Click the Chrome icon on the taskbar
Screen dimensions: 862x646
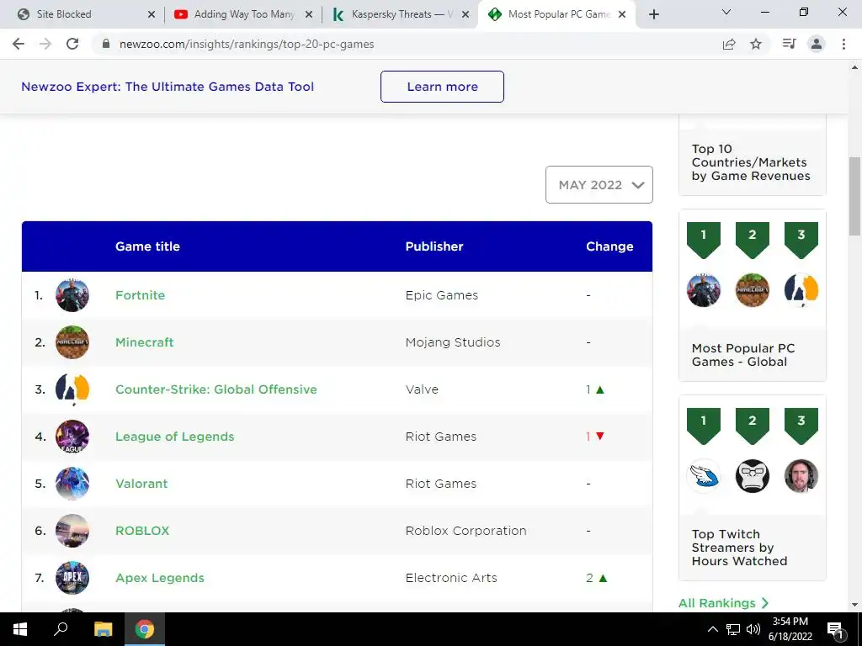pyautogui.click(x=145, y=629)
